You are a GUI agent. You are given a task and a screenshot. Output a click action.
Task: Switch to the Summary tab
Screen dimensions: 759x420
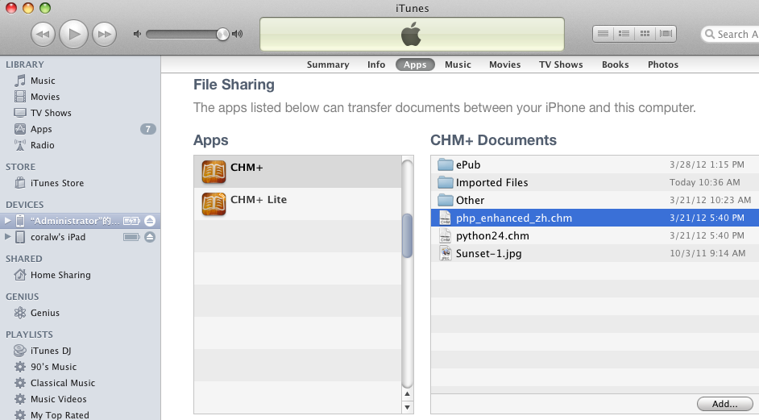(328, 64)
